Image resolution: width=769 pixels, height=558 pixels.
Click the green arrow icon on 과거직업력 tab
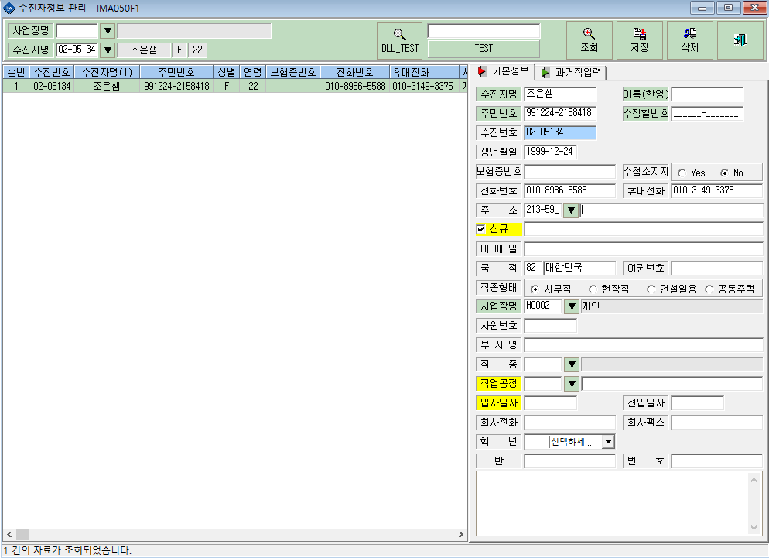tap(545, 73)
